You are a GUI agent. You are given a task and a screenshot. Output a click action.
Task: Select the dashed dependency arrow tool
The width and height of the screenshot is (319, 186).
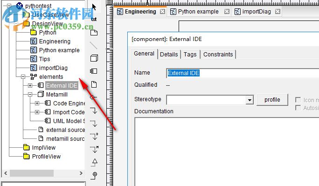coord(94,123)
